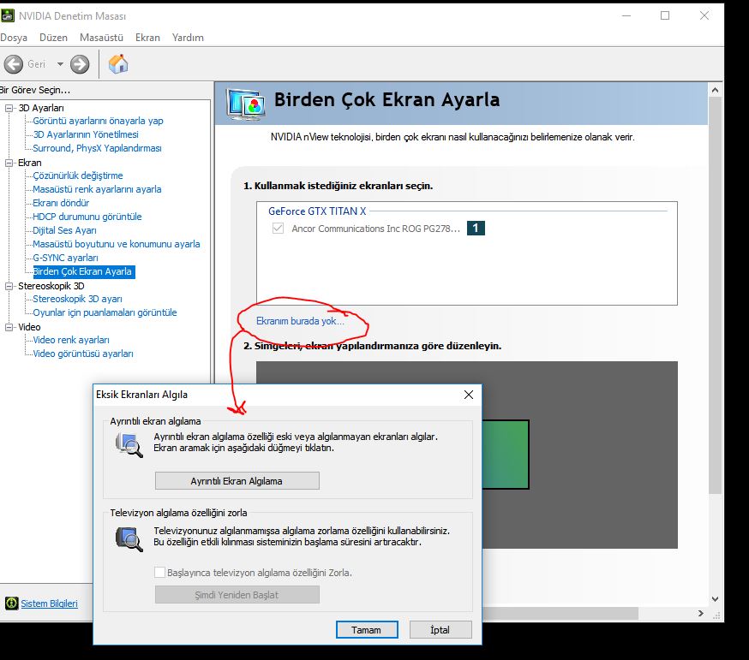Click the 3D Ayarları category label
Image resolution: width=749 pixels, height=660 pixels.
point(41,108)
